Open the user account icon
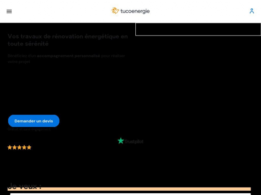 [252, 11]
